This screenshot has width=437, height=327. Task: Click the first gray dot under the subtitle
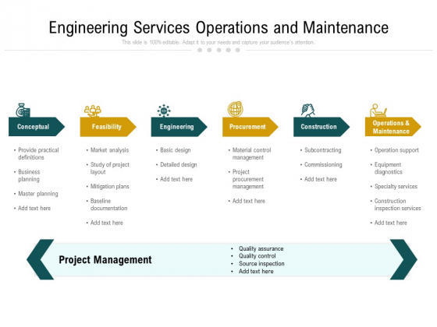(200, 50)
